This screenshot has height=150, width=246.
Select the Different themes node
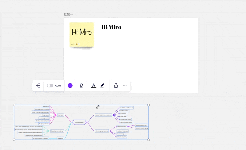(122, 127)
